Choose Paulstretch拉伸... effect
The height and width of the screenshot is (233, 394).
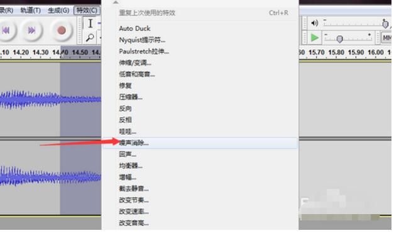pos(144,52)
